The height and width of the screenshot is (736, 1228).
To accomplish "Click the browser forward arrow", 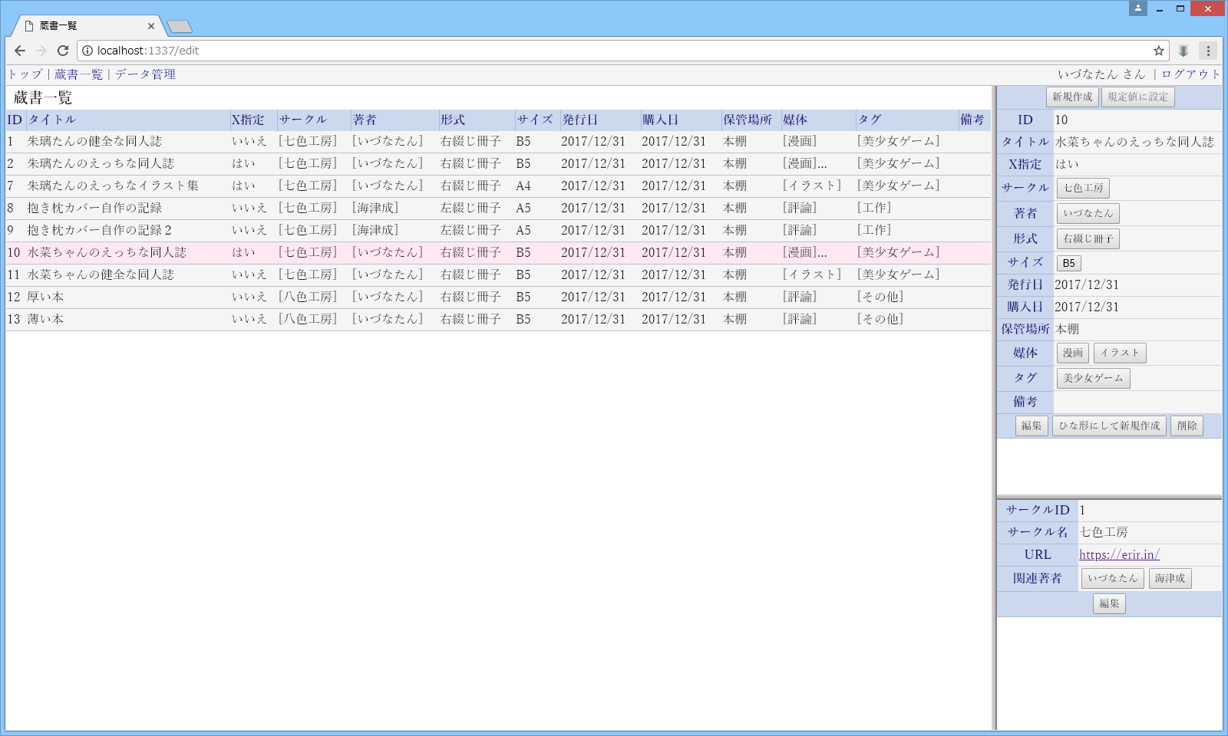I will click(x=41, y=51).
